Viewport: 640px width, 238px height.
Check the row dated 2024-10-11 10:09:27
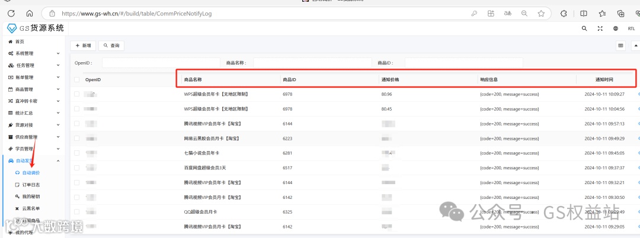click(x=76, y=94)
